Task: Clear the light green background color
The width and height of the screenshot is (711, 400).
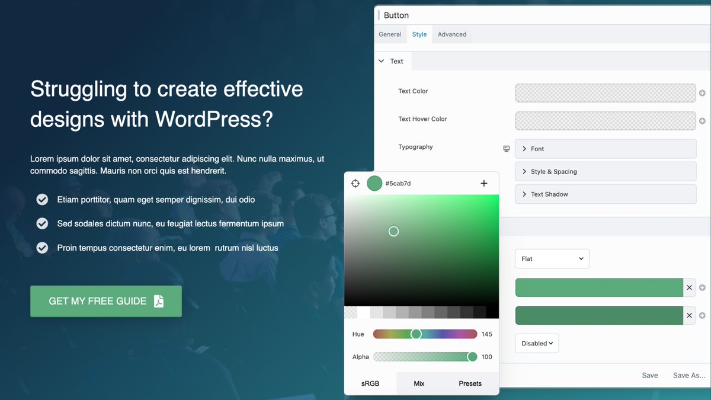Action: [x=689, y=287]
